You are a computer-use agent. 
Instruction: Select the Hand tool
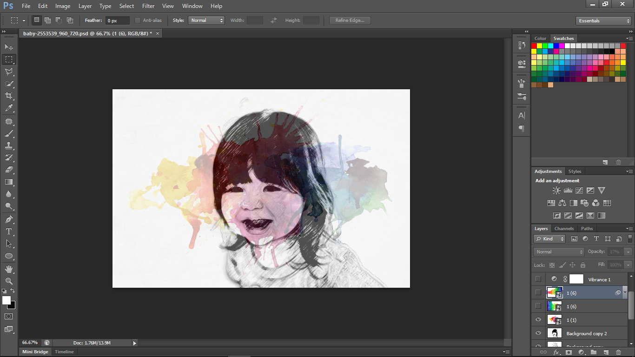point(9,269)
